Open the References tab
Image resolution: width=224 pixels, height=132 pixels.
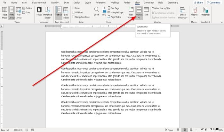(x=101, y=3)
